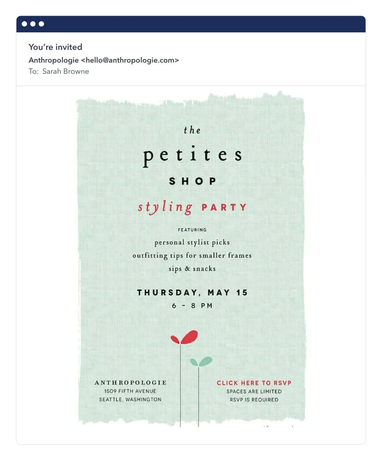Click the "You're invited" subject line
This screenshot has width=382, height=460.
click(55, 47)
